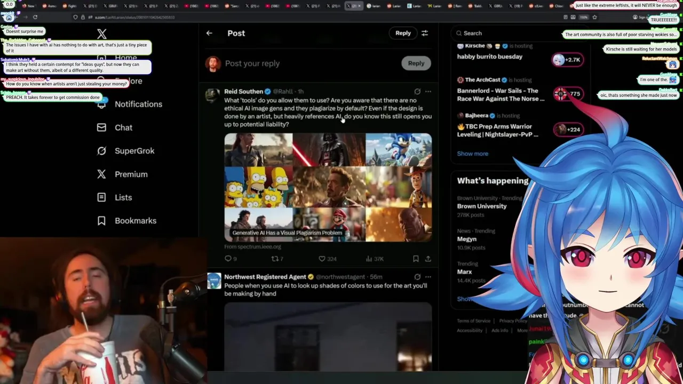Open Bajheera's TBC Prep Arms Warrior space
Image resolution: width=683 pixels, height=384 pixels.
497,131
